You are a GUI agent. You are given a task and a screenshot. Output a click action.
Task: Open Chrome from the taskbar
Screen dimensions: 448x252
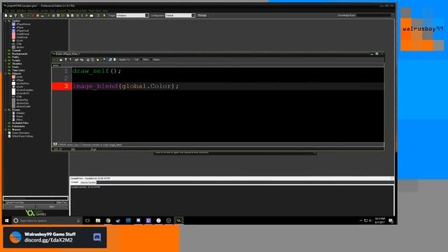108,220
